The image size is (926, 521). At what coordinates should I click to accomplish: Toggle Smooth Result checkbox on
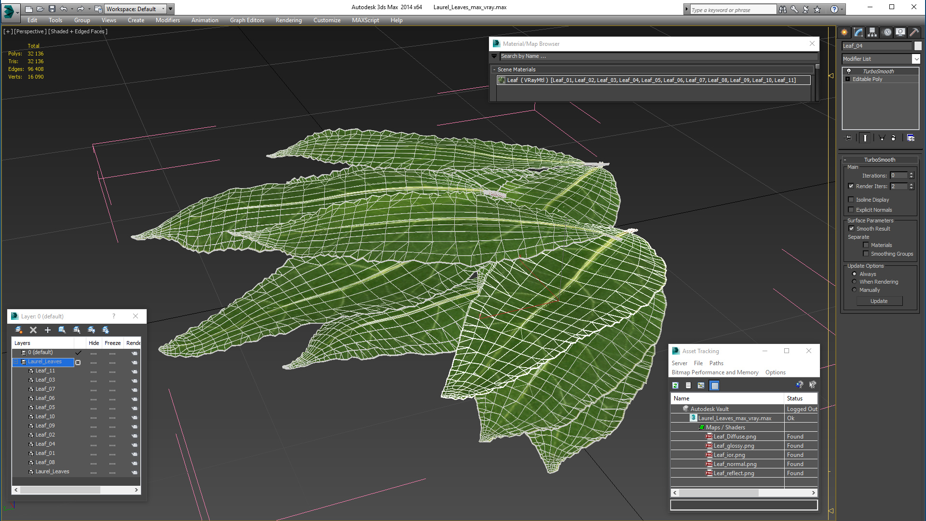coord(852,228)
